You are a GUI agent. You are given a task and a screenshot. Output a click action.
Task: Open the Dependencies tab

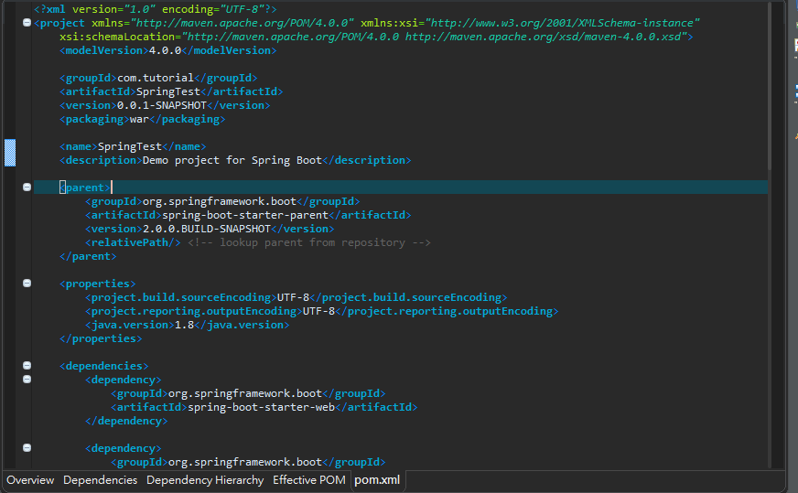point(100,480)
